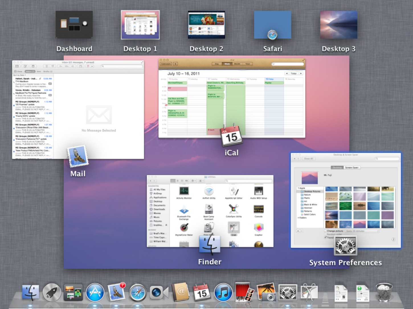Pick the solid purple wallpaper swatch
Screen dimensions: 413x309
tap(387, 215)
